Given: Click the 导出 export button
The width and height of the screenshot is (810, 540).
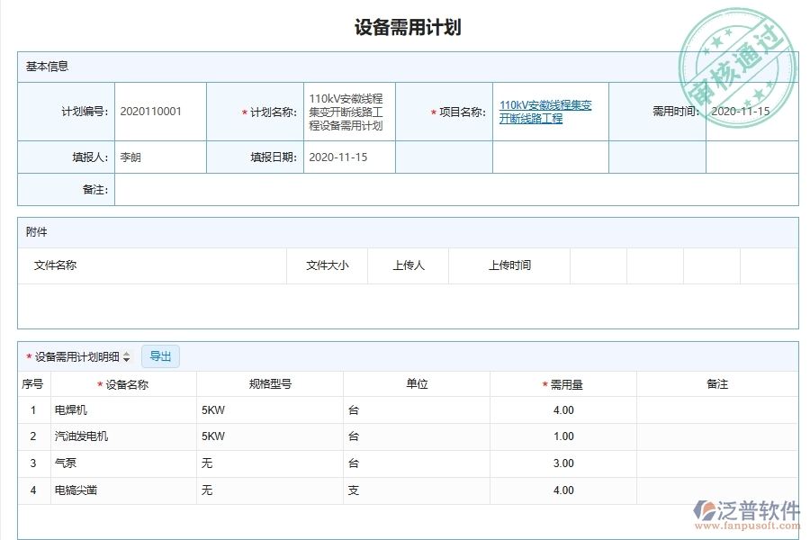Looking at the screenshot, I should pyautogui.click(x=161, y=355).
